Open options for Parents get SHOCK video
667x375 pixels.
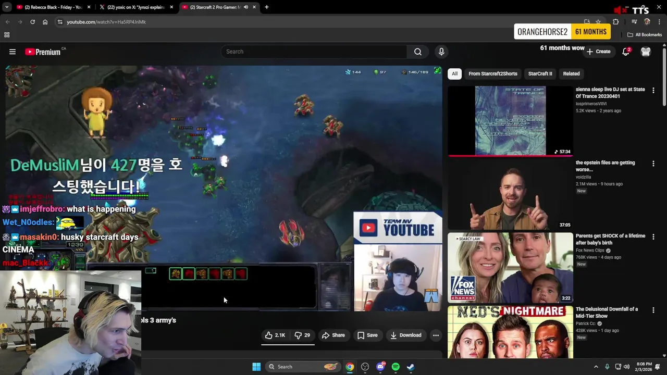(653, 237)
